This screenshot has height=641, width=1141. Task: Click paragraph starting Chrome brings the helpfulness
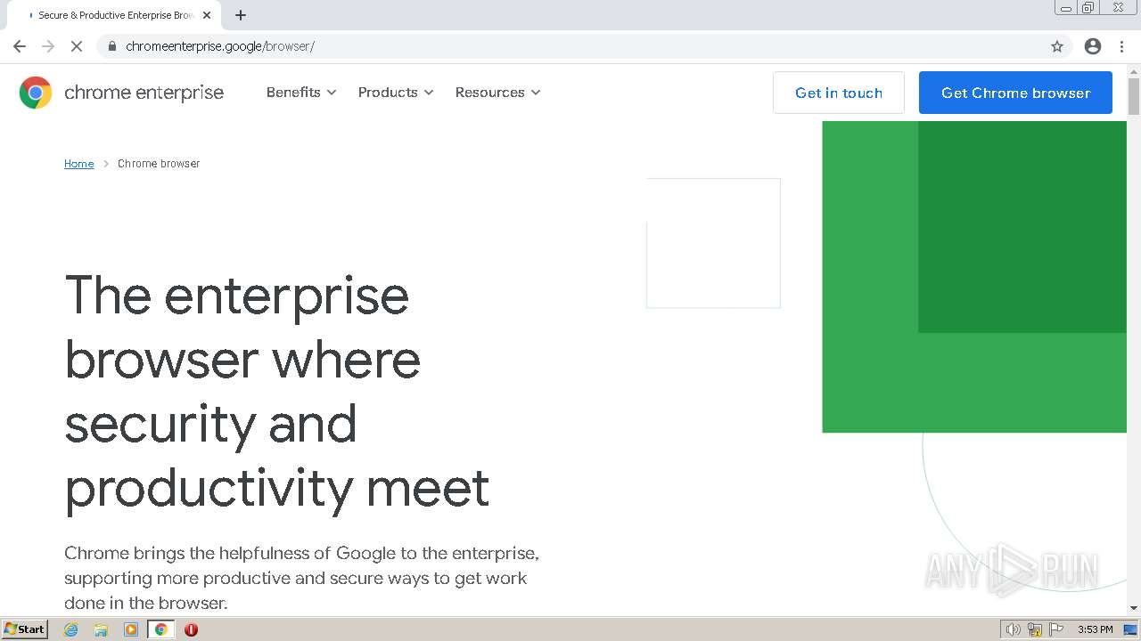point(301,578)
